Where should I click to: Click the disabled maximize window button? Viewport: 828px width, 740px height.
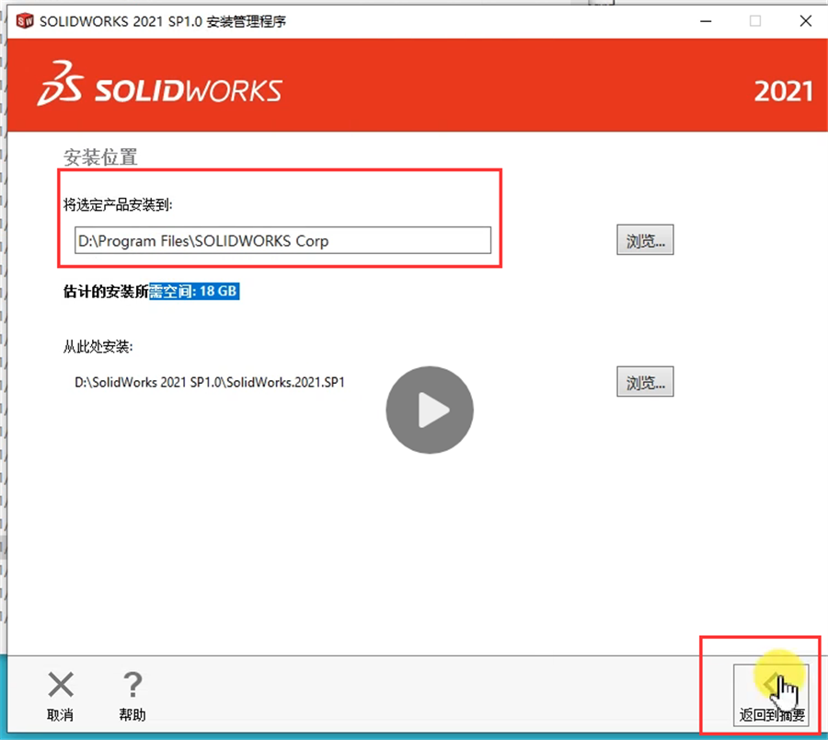coord(755,21)
